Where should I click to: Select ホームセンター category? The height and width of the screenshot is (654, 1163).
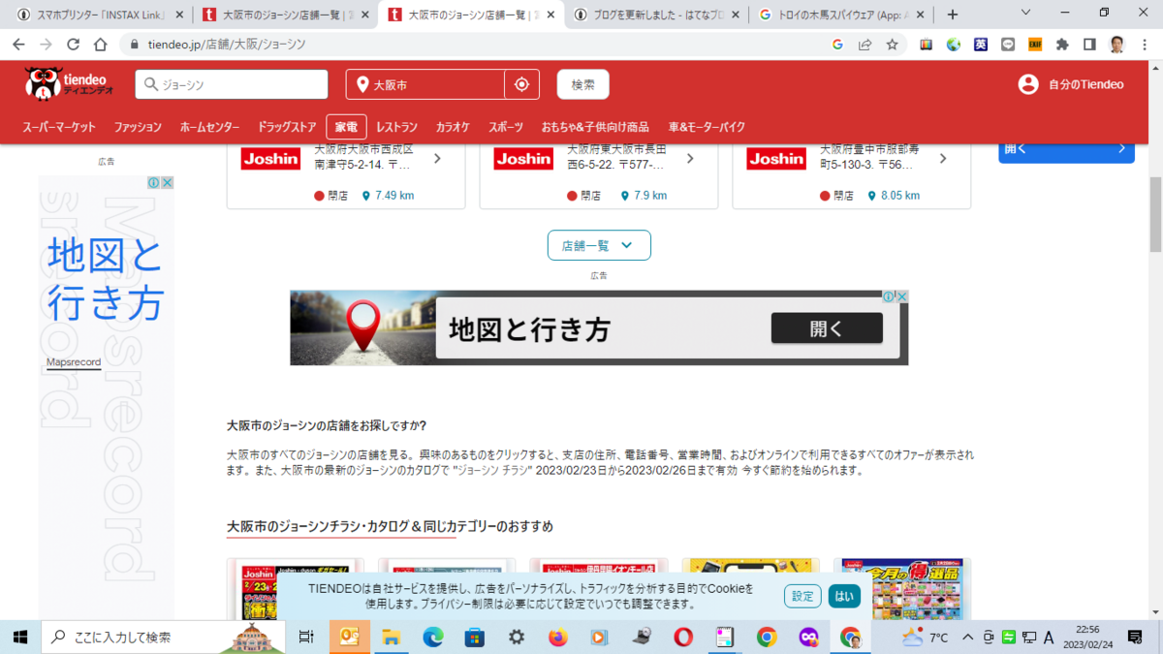(x=209, y=127)
